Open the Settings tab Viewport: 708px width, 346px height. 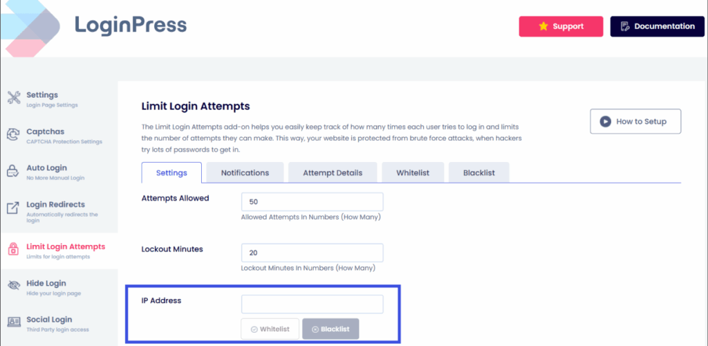171,172
